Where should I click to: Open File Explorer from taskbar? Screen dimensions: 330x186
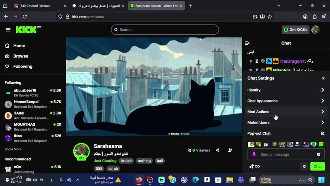pos(230,180)
